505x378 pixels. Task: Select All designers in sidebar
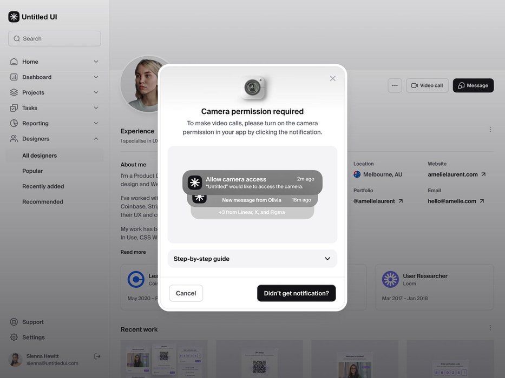point(40,156)
